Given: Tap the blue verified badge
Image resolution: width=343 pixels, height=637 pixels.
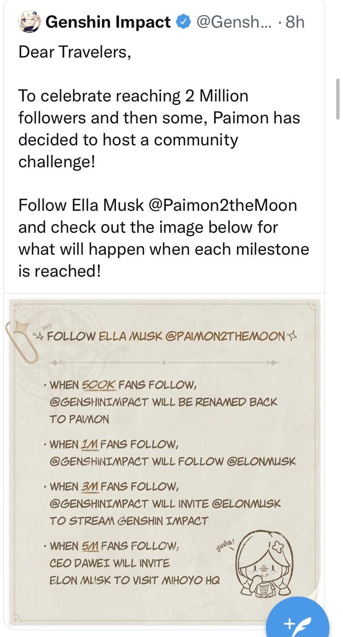Looking at the screenshot, I should tap(183, 22).
